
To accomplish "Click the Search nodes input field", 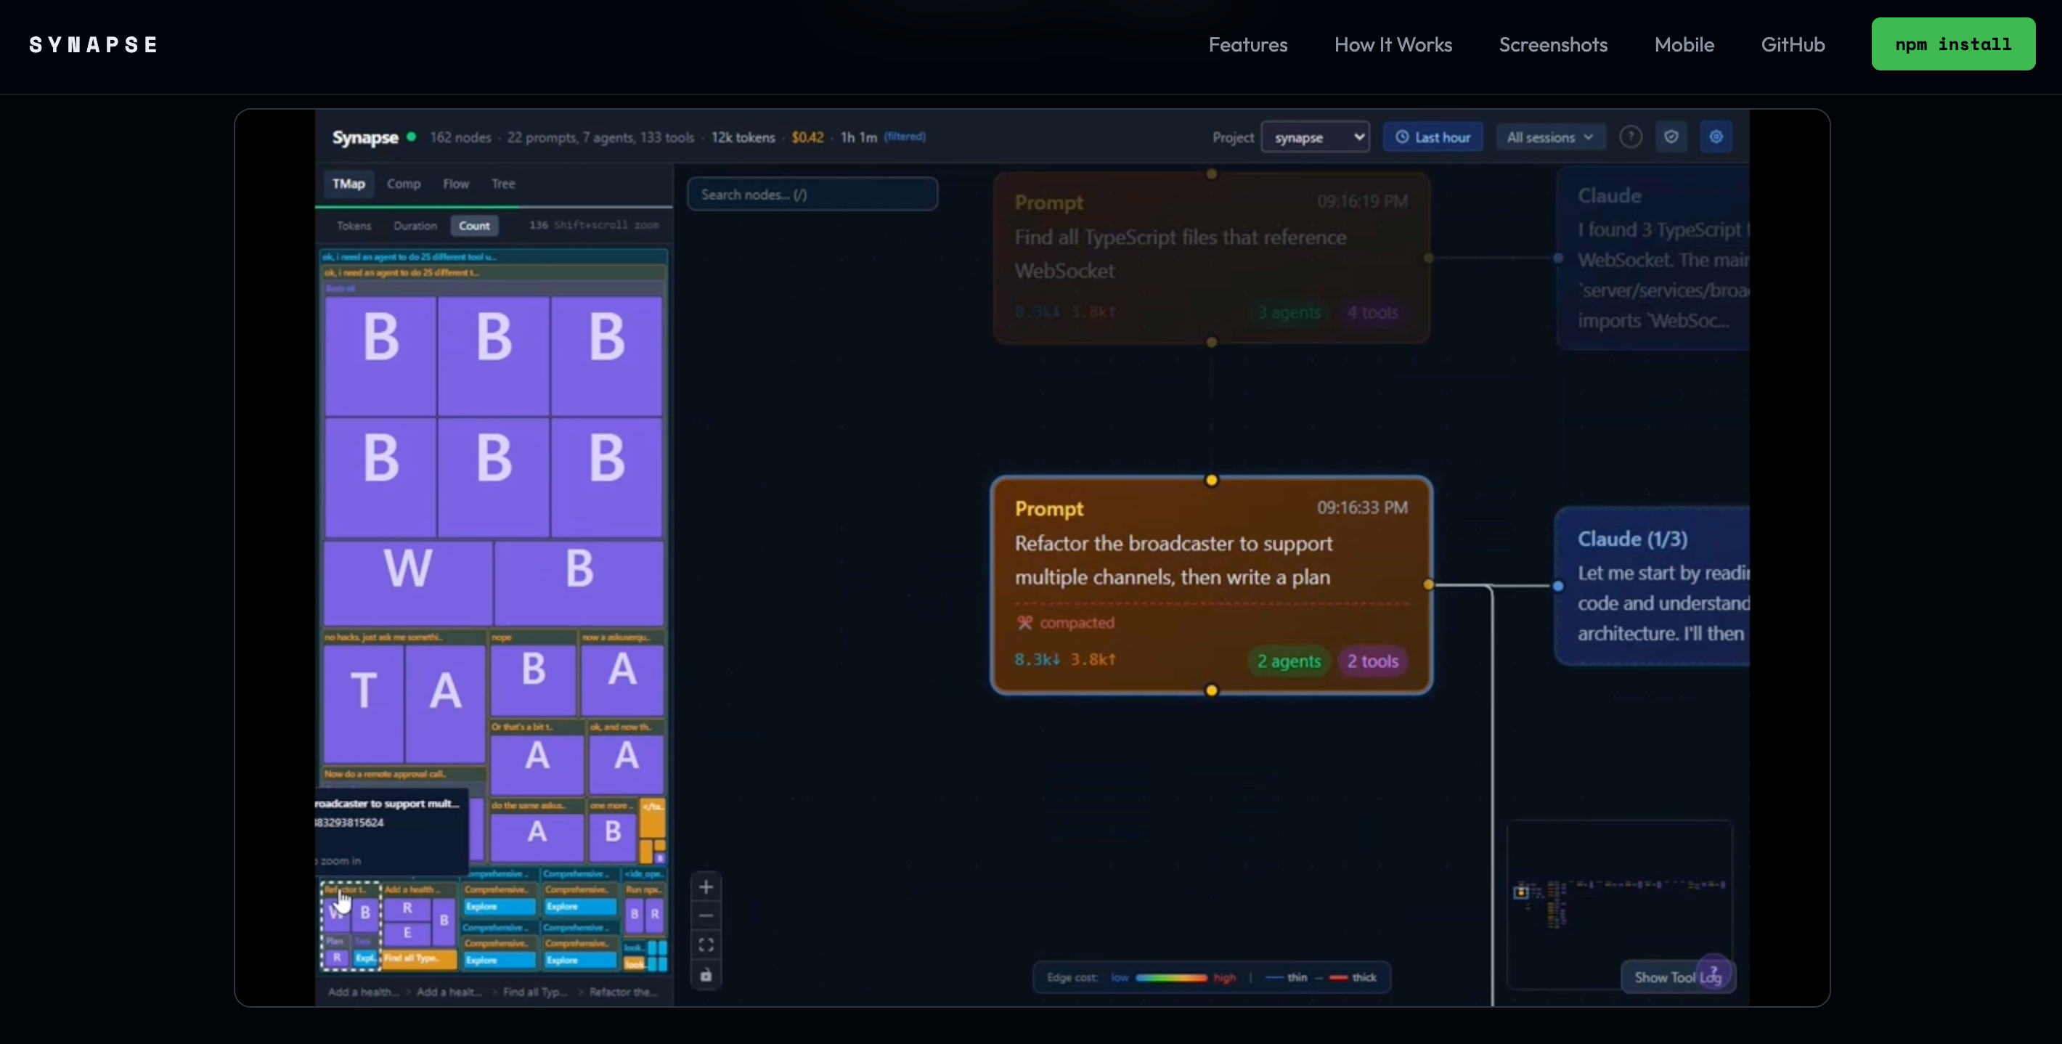I will click(812, 195).
